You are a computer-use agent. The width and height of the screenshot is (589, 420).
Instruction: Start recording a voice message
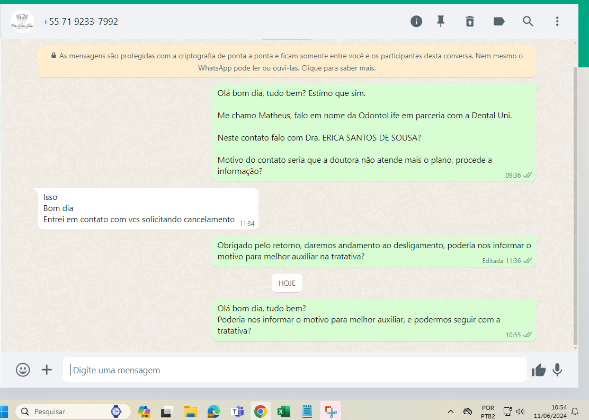(x=557, y=370)
